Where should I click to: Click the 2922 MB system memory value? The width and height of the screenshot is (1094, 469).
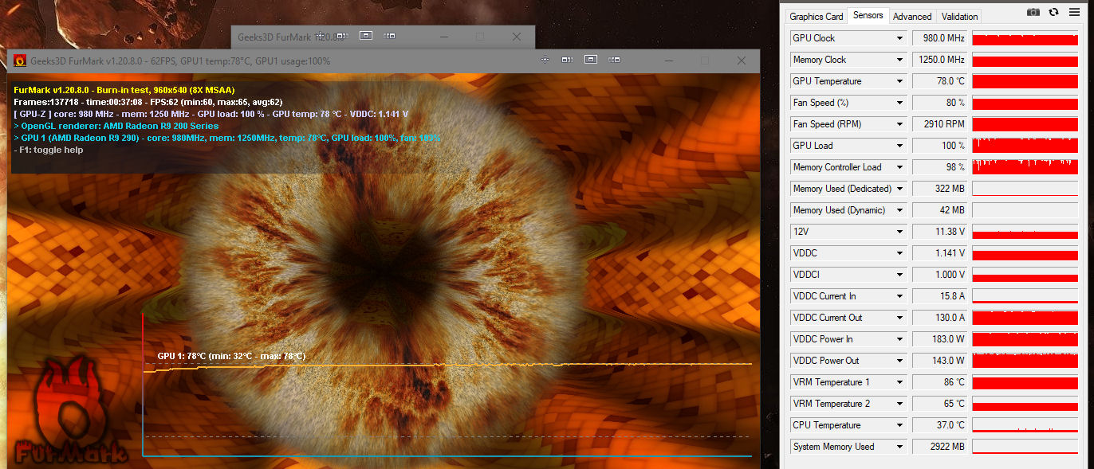(x=940, y=447)
